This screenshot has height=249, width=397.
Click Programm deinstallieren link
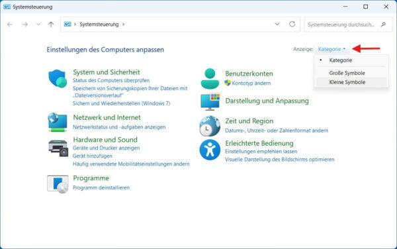coord(101,187)
